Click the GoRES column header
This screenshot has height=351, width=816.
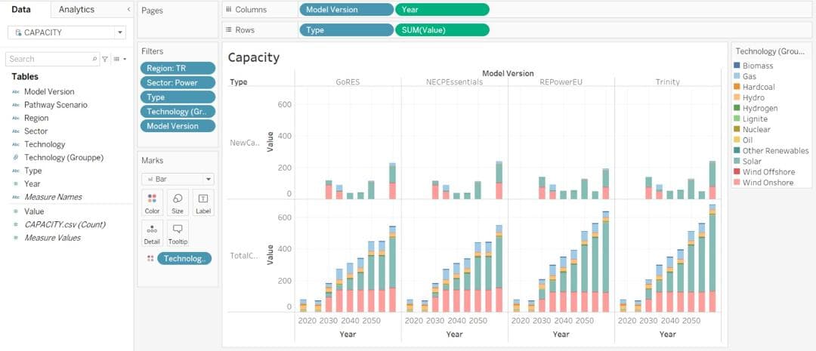tap(348, 82)
